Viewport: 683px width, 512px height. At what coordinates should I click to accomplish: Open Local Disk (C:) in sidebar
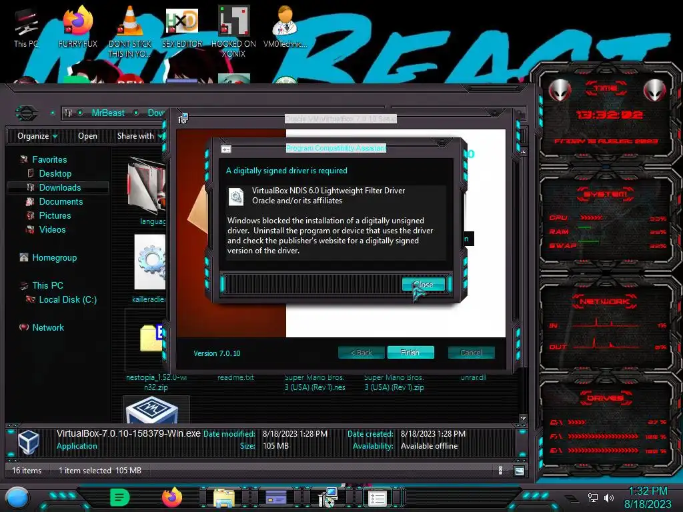pos(67,299)
